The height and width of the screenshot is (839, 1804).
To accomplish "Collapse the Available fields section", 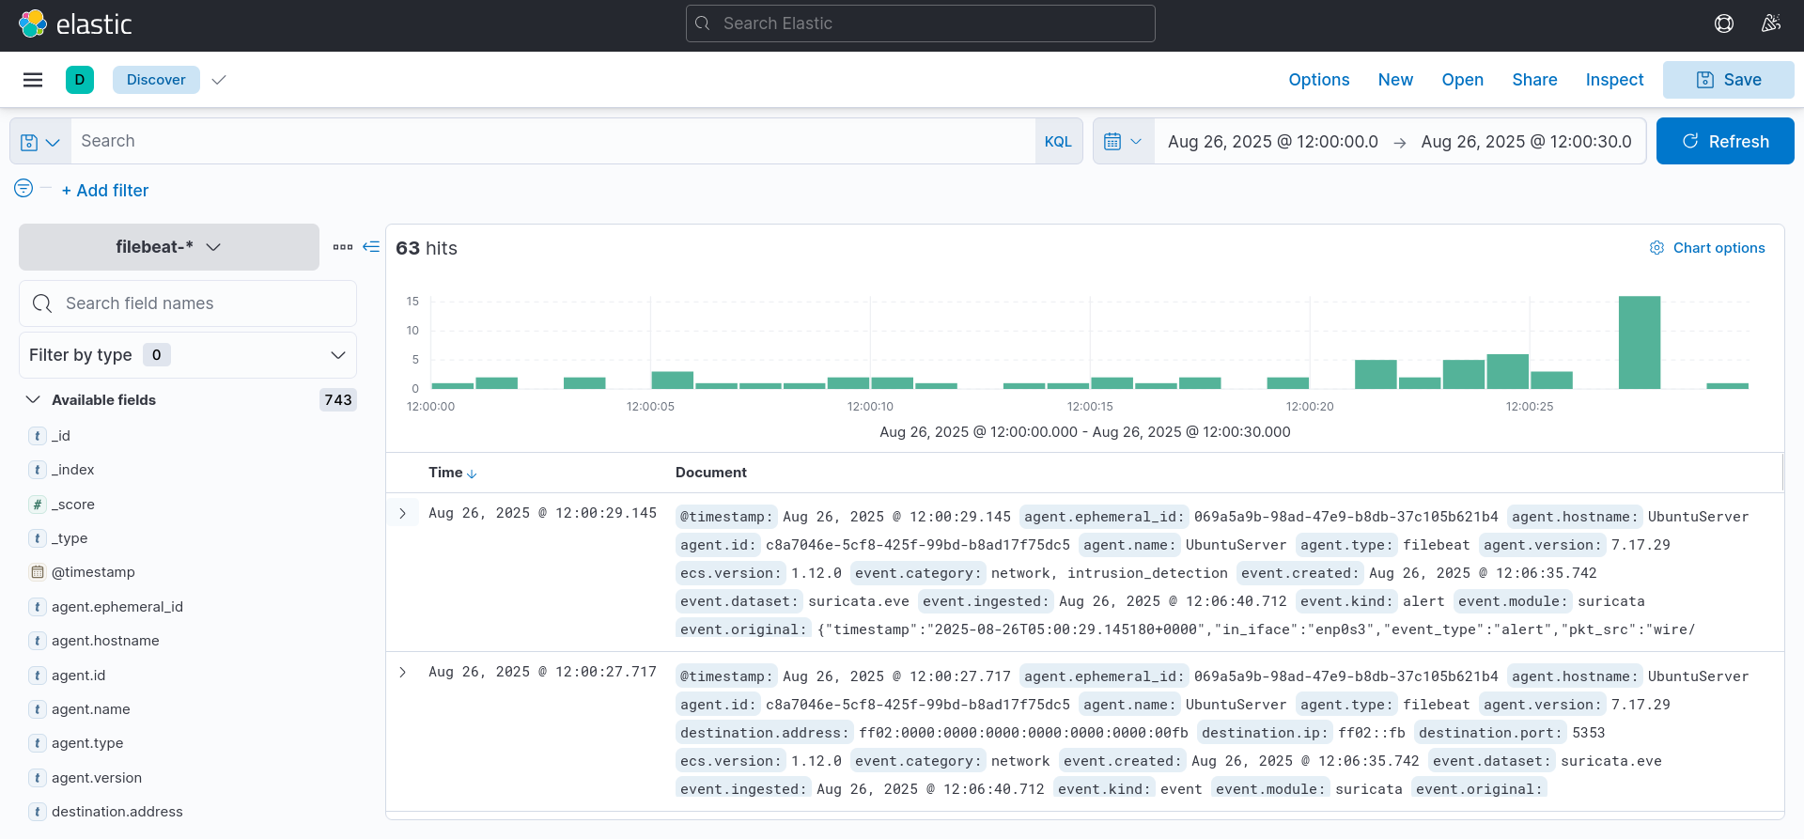I will point(33,399).
